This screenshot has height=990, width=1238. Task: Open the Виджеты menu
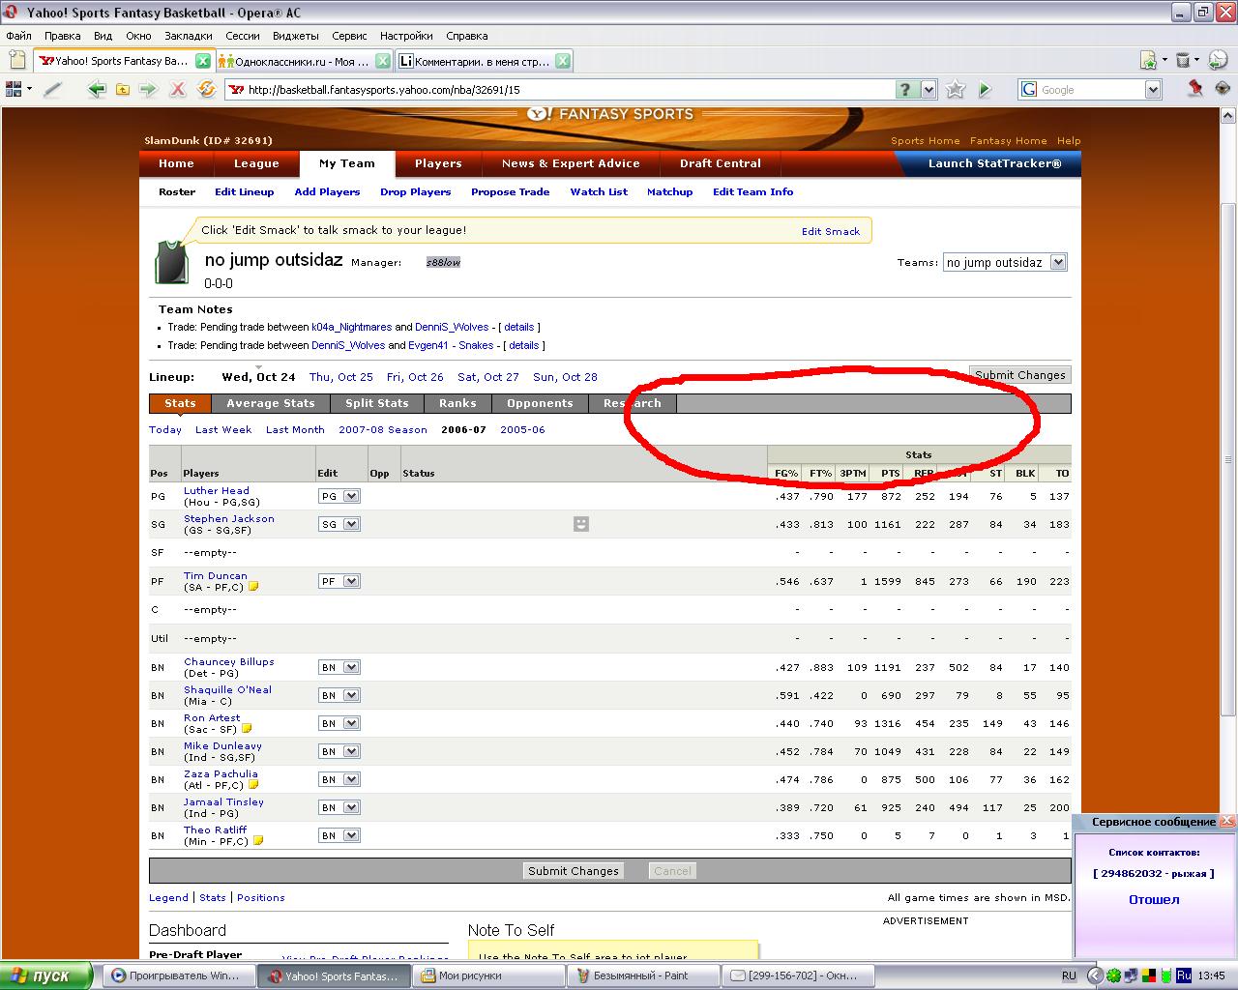[x=295, y=36]
